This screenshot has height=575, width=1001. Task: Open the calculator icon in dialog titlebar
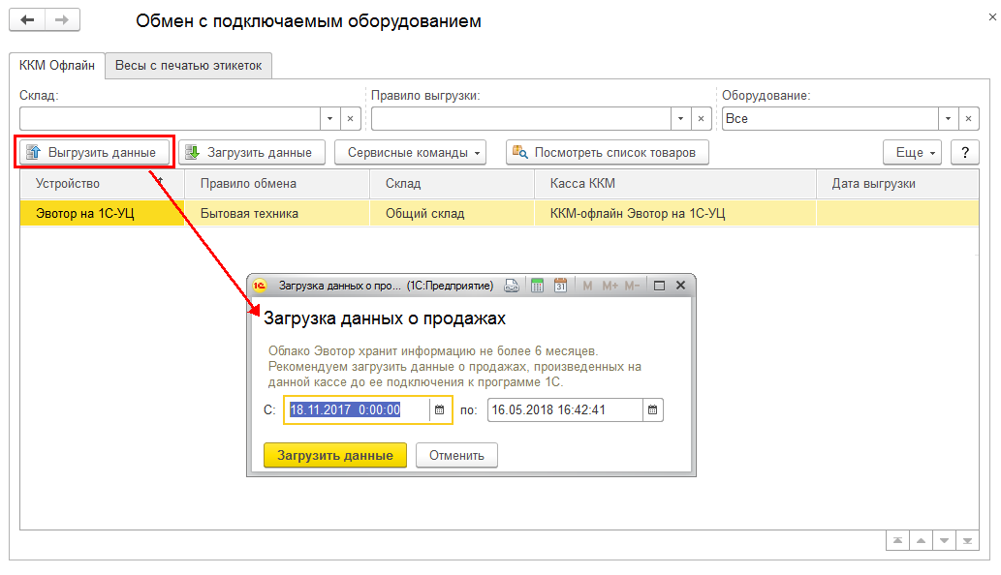tap(537, 286)
